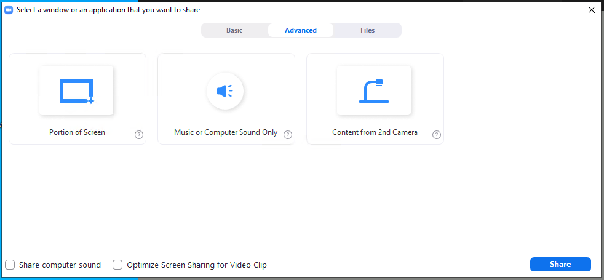Viewport: 604px width, 280px height.
Task: Click the 'Portion of Screen' text label
Action: (x=77, y=132)
